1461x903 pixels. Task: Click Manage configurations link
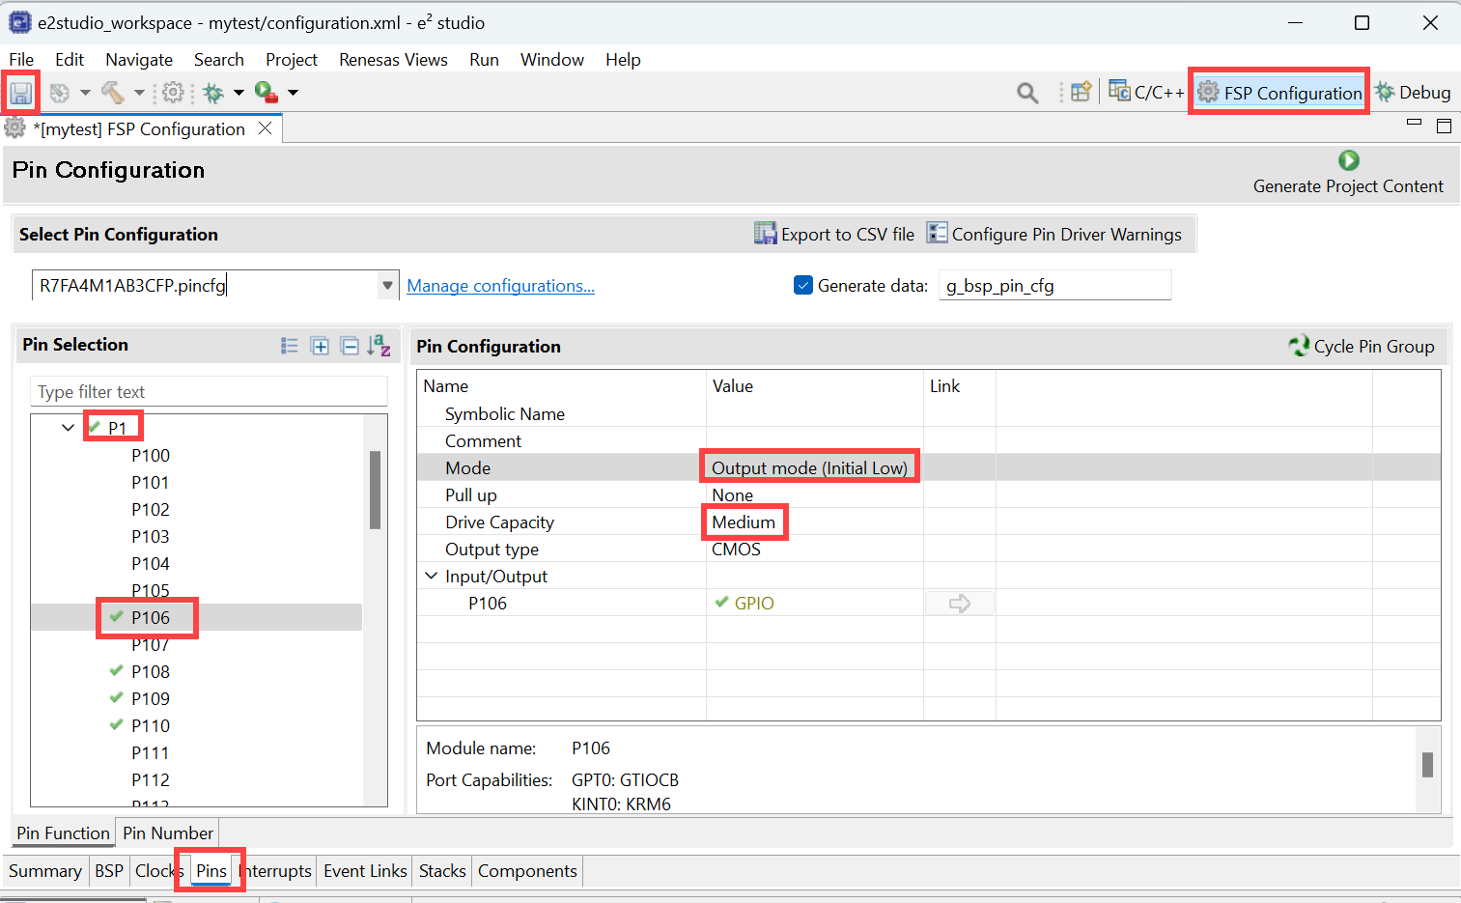(500, 285)
